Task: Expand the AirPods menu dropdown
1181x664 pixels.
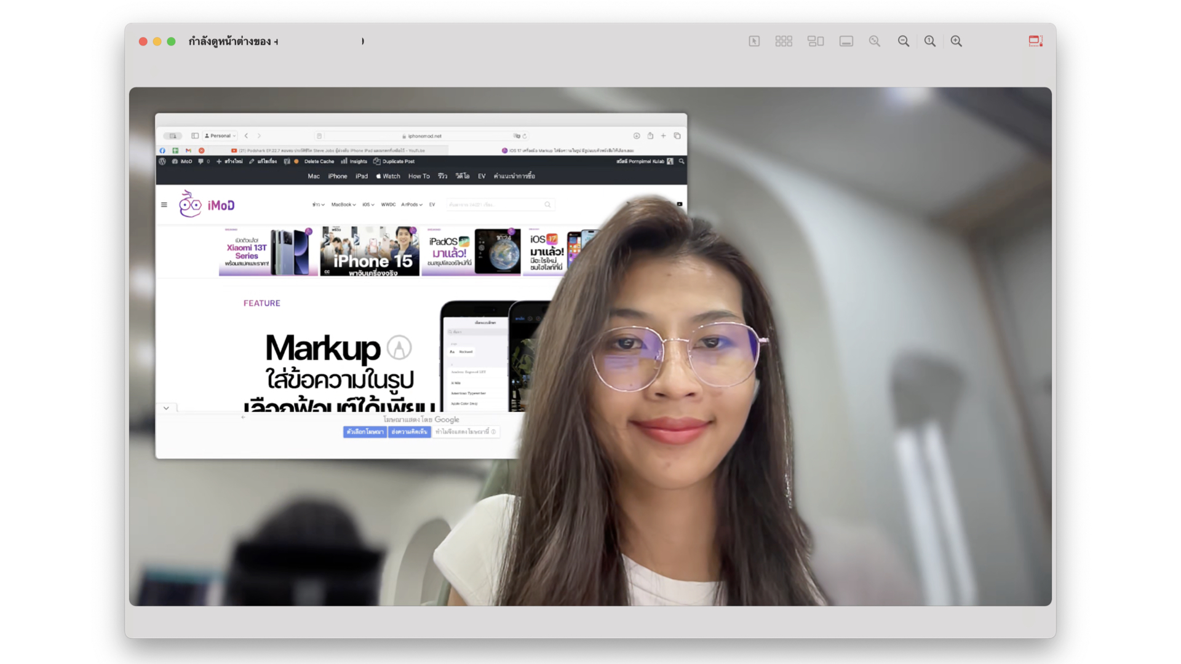Action: coord(412,205)
